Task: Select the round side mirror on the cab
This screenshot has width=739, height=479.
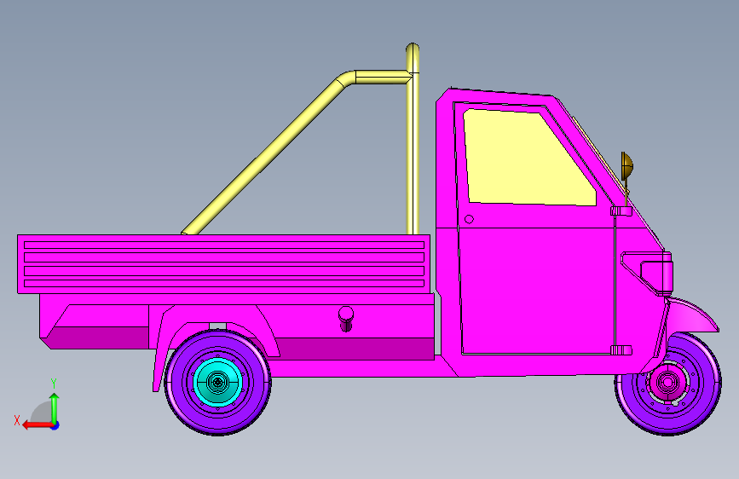Action: (626, 166)
